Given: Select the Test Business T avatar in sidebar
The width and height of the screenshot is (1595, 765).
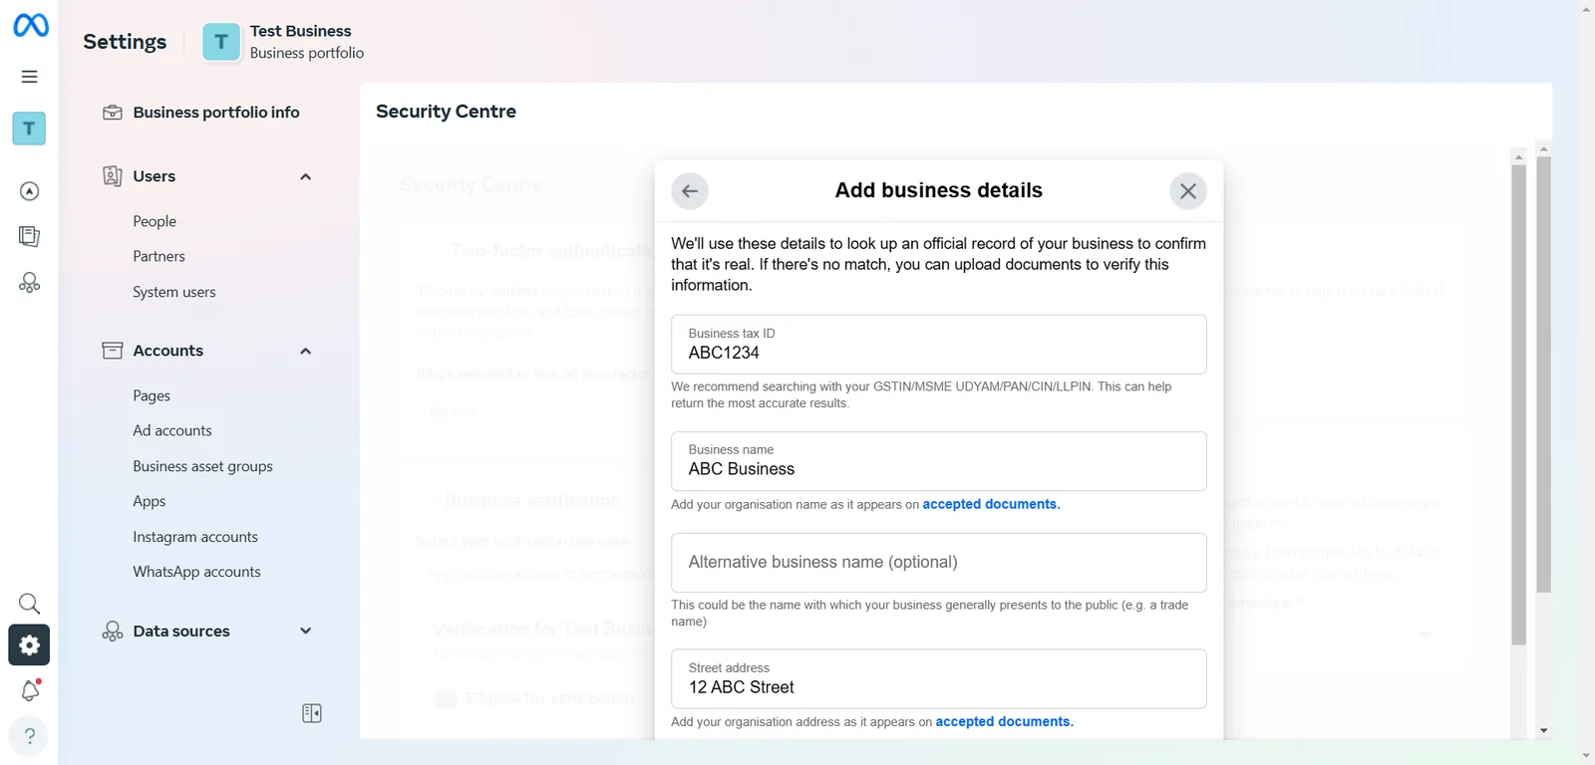Looking at the screenshot, I should coord(29,128).
